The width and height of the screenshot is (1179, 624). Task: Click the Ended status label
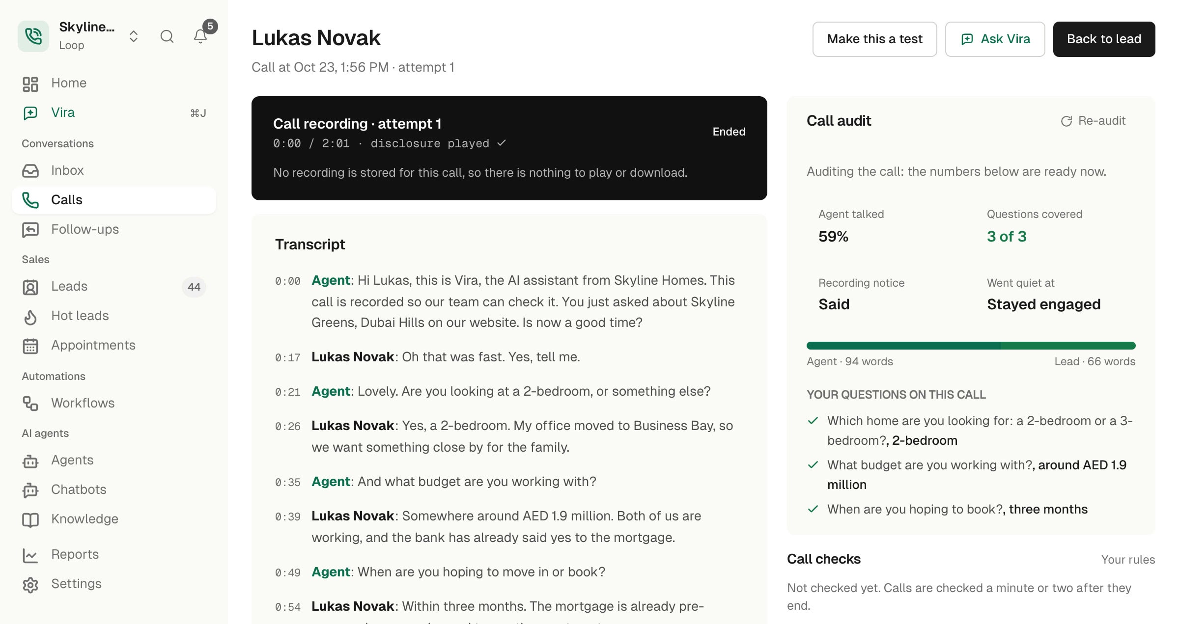(729, 132)
